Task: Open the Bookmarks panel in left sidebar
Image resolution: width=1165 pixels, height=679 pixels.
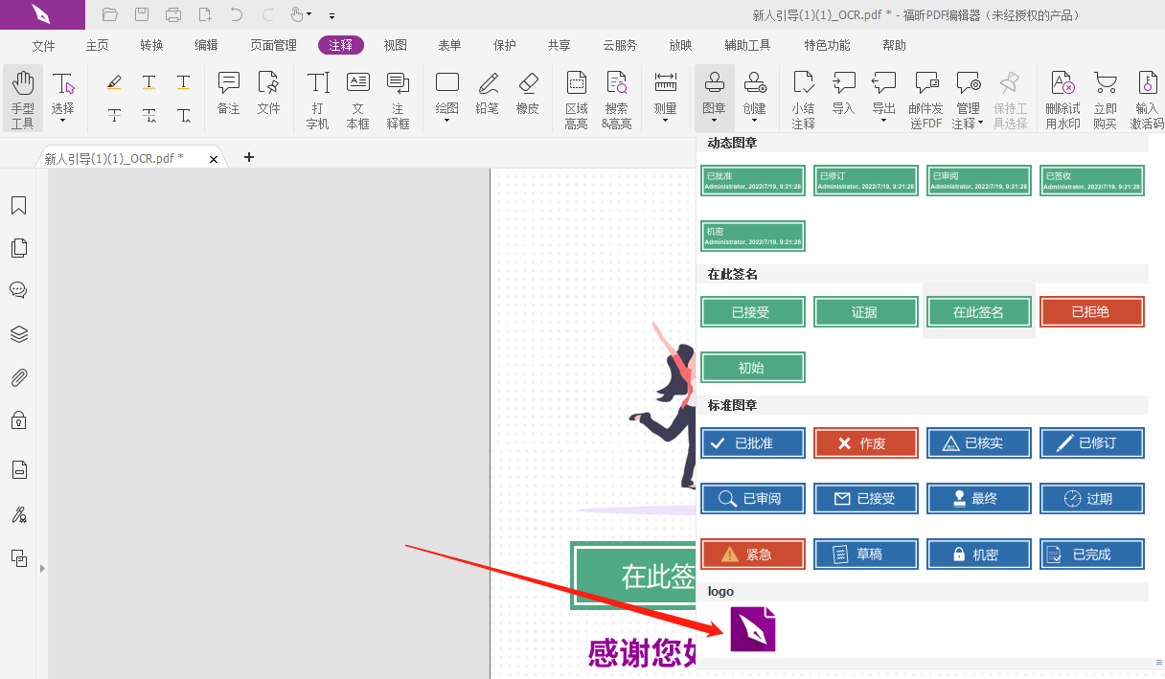Action: pos(18,205)
